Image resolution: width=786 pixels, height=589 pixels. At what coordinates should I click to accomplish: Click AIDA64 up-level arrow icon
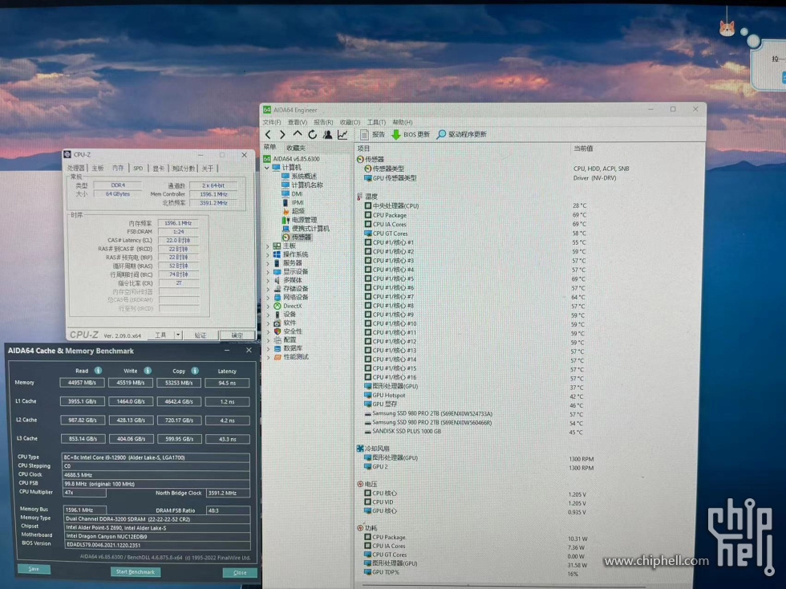(x=298, y=134)
